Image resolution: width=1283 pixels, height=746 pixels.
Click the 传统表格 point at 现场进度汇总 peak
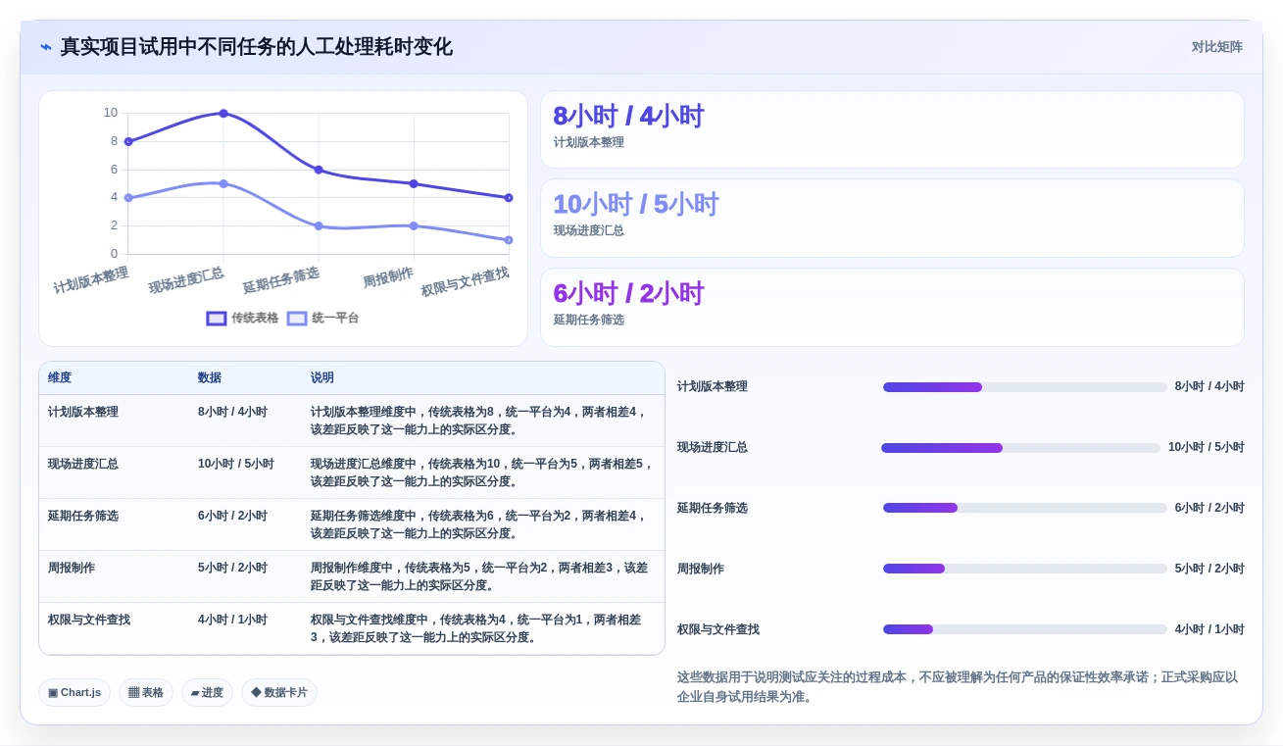[x=223, y=114]
